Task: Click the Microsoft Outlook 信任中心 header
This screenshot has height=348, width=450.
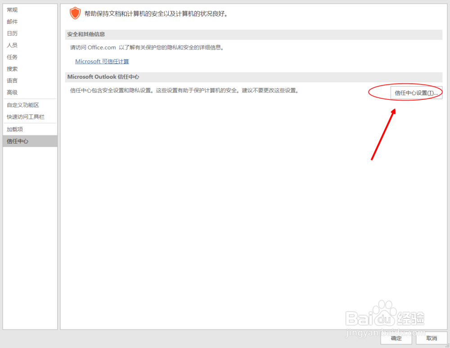Action: click(253, 77)
